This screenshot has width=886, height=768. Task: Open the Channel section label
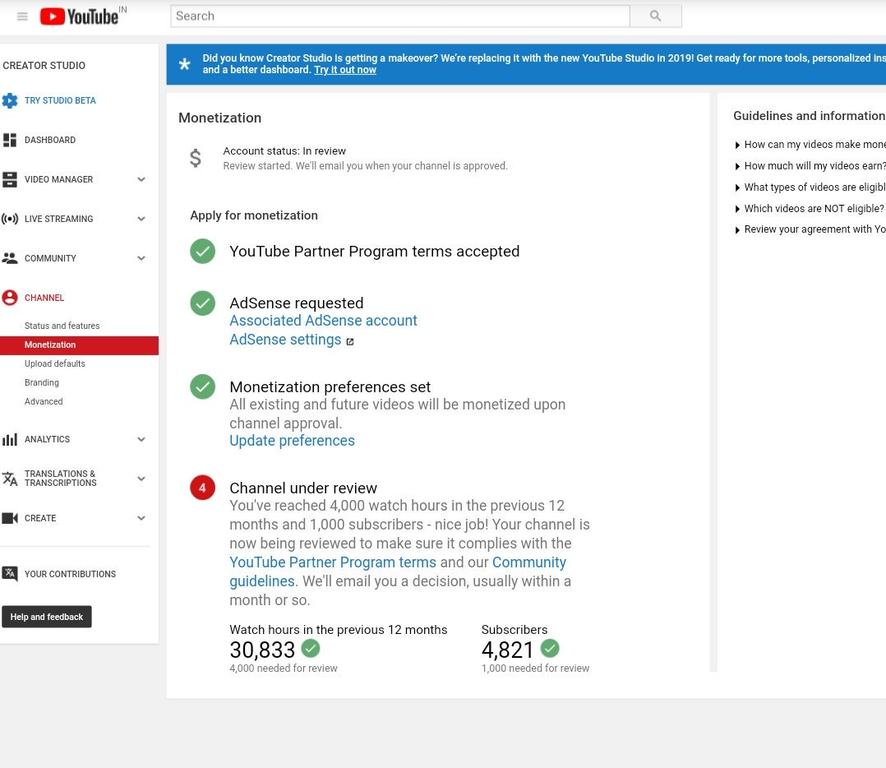44,298
